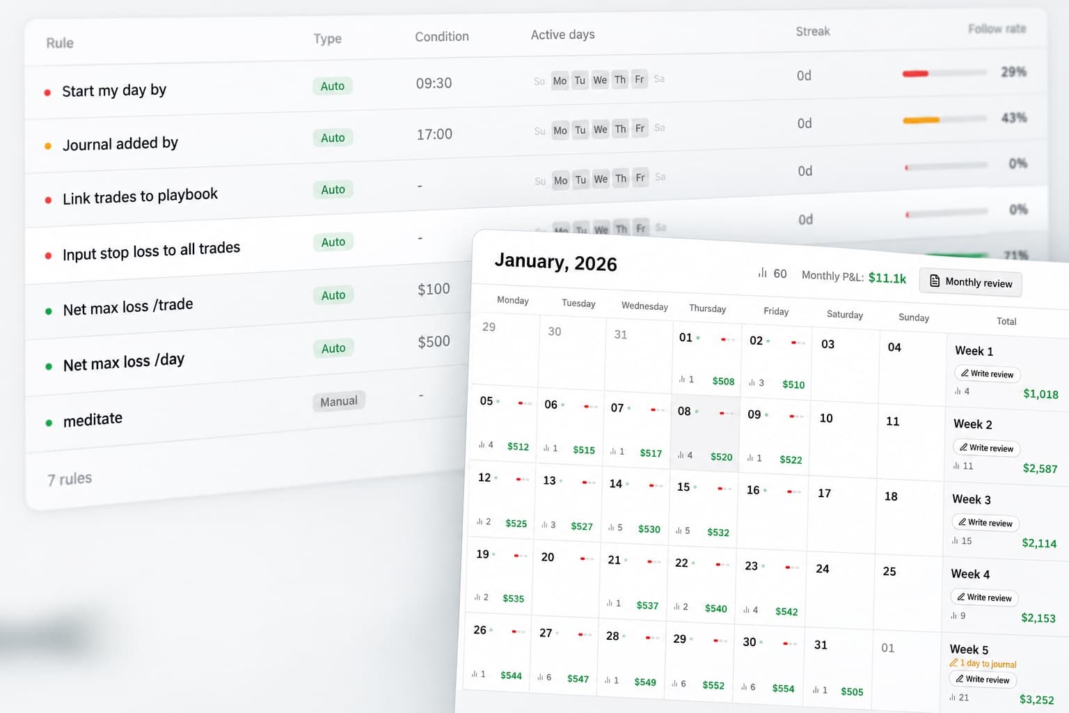Click the Manual tag for meditate
1069x713 pixels.
pos(339,401)
